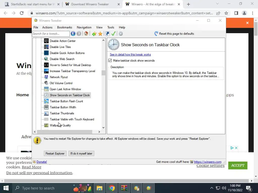
Task: Open bookmarks via the gold star icon
Action: click(100, 34)
